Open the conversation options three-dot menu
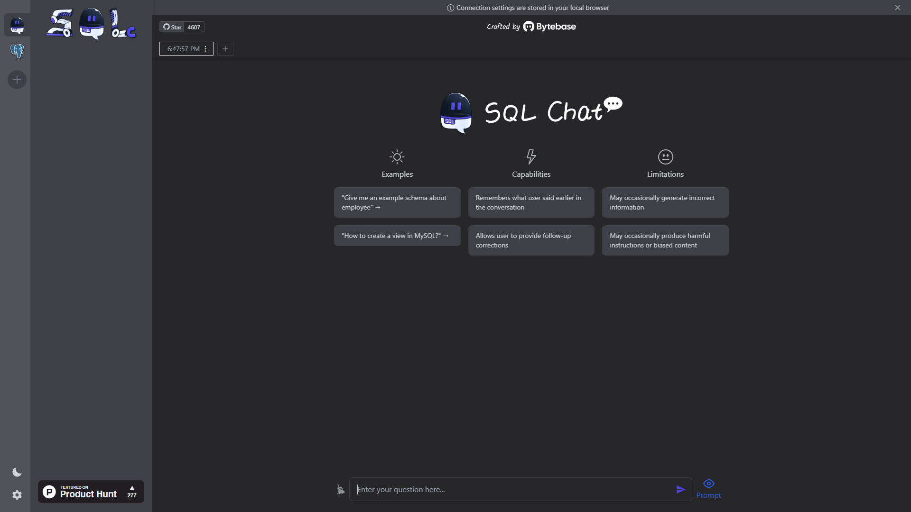The width and height of the screenshot is (911, 512). [x=205, y=49]
